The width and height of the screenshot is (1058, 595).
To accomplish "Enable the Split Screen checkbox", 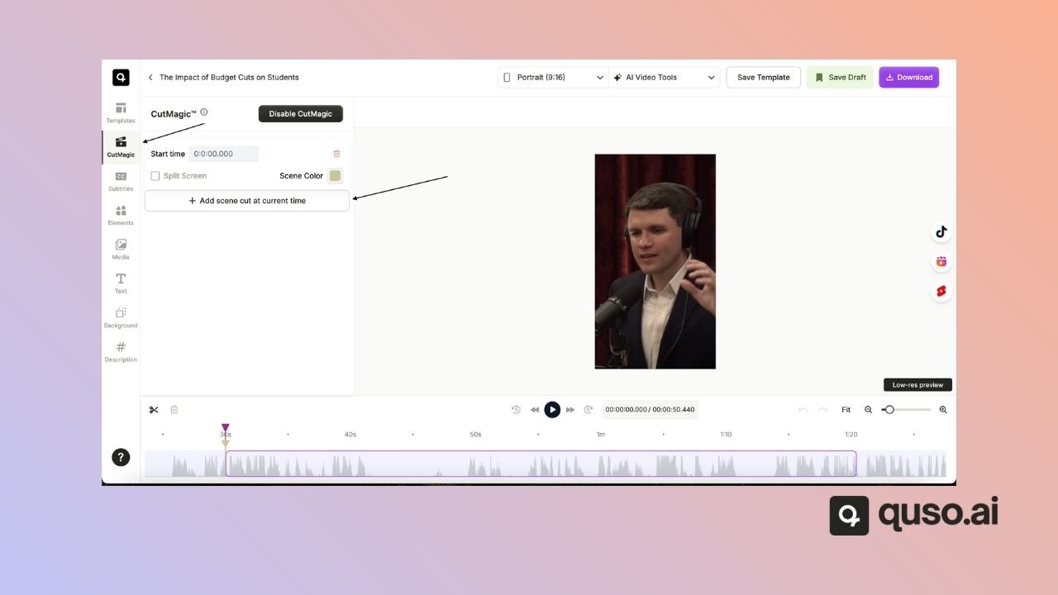I will point(155,175).
